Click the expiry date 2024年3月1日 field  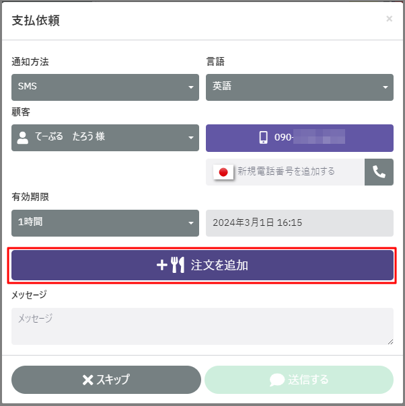tap(299, 223)
